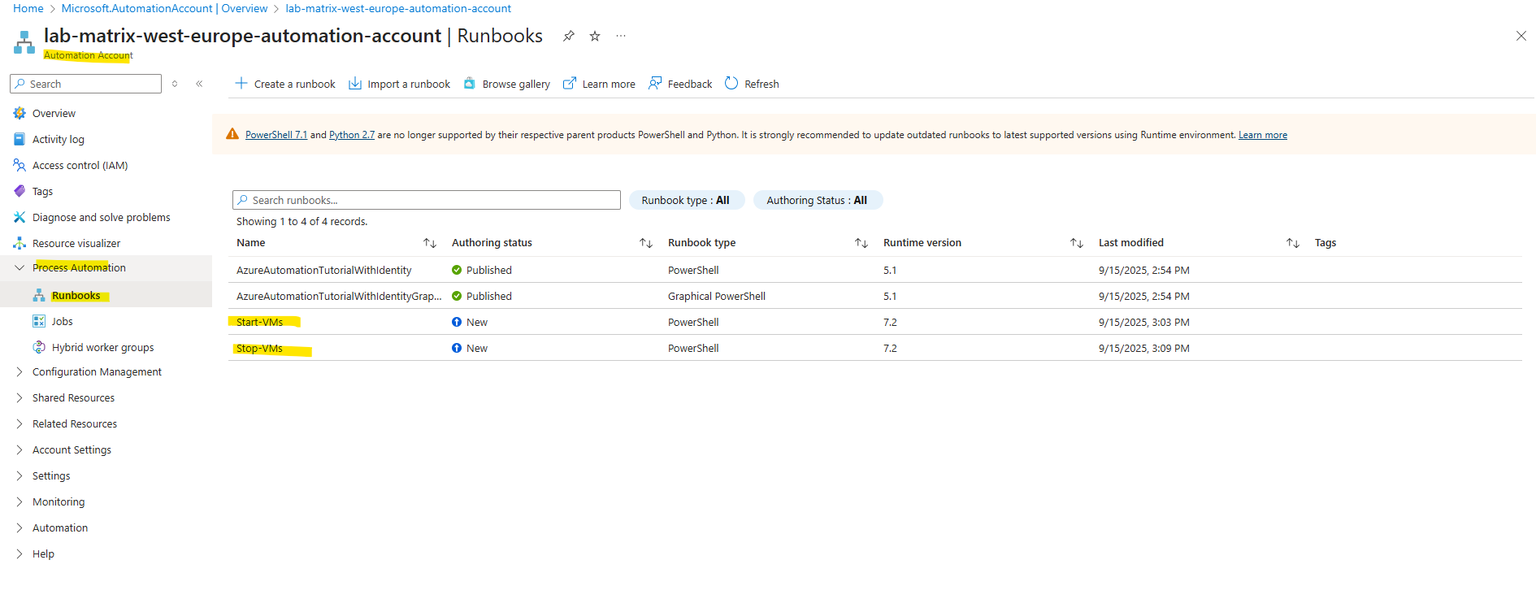Open Microsoft.AutomationAccount | Overview breadcrumb
1536x599 pixels.
165,8
